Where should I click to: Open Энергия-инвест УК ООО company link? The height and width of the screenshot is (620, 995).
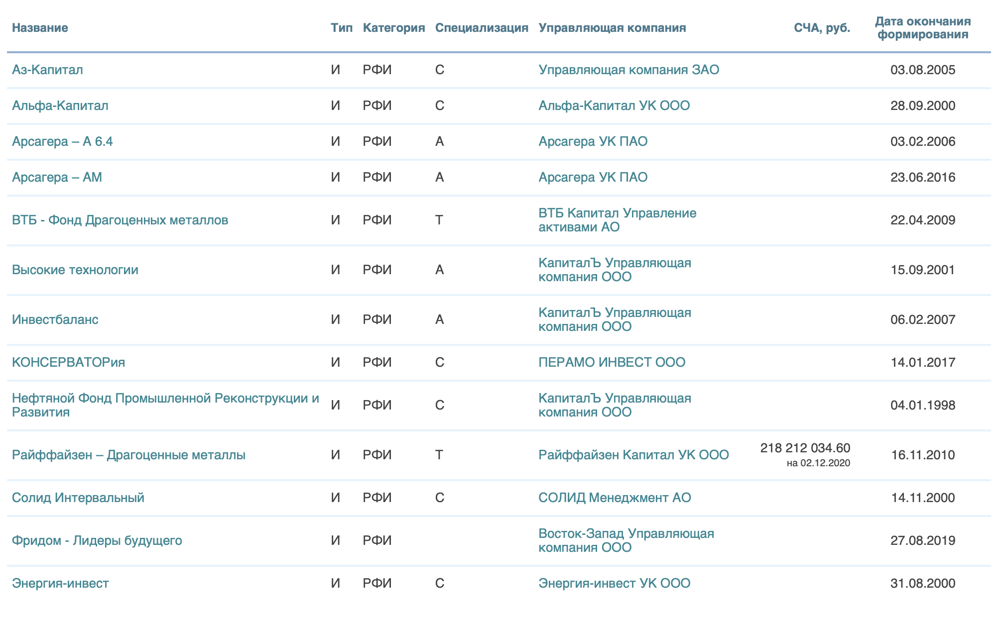click(x=615, y=583)
